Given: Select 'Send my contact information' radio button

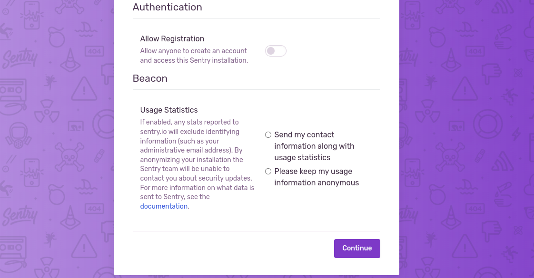Looking at the screenshot, I should (x=268, y=135).
